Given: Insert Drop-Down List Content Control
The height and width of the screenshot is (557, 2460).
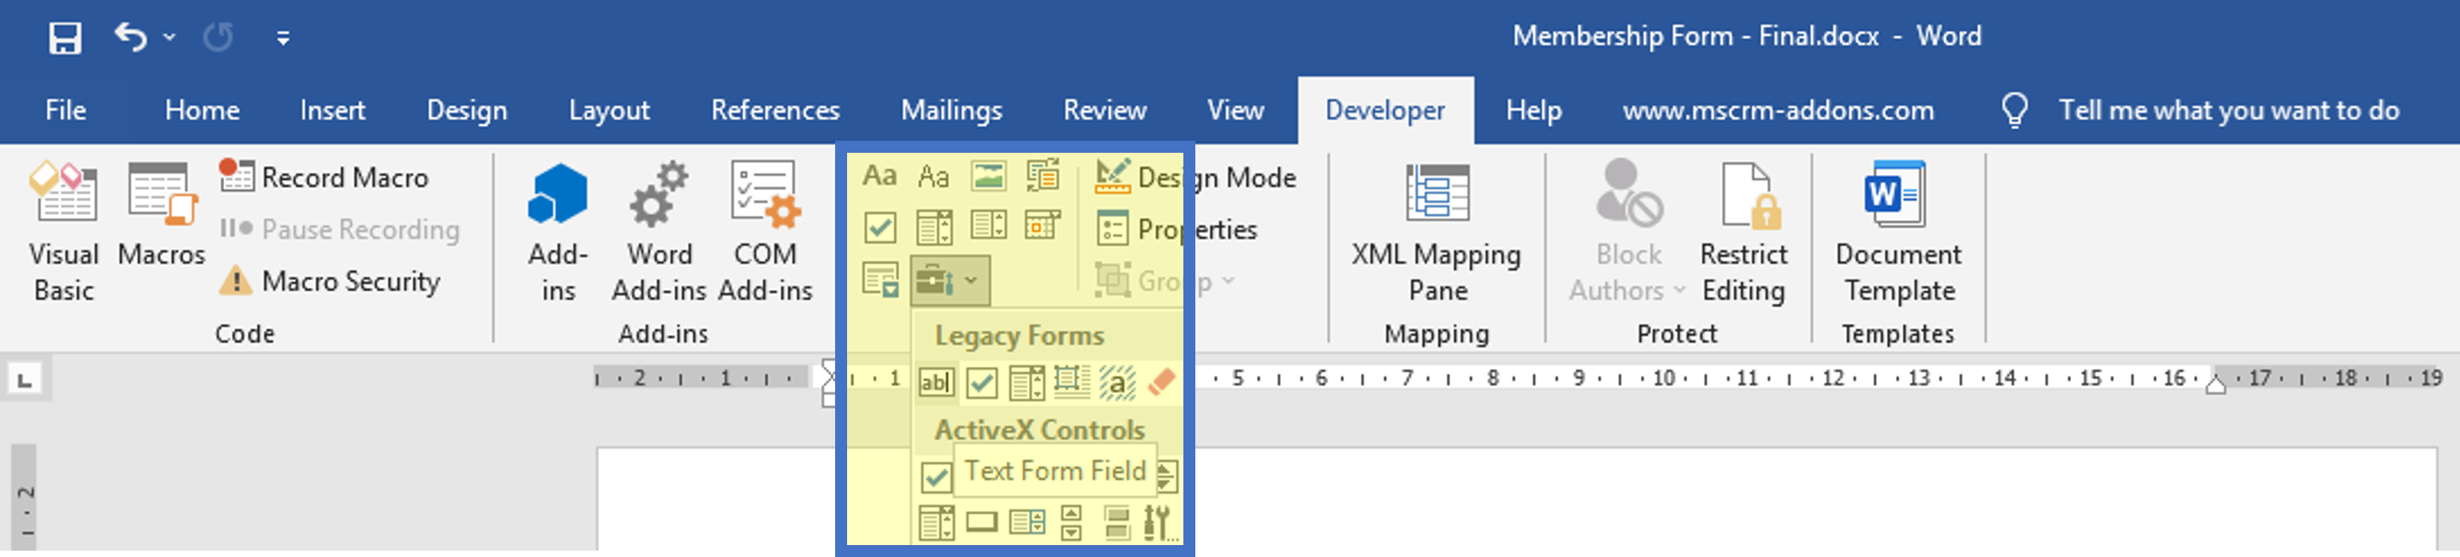Looking at the screenshot, I should coord(988,227).
